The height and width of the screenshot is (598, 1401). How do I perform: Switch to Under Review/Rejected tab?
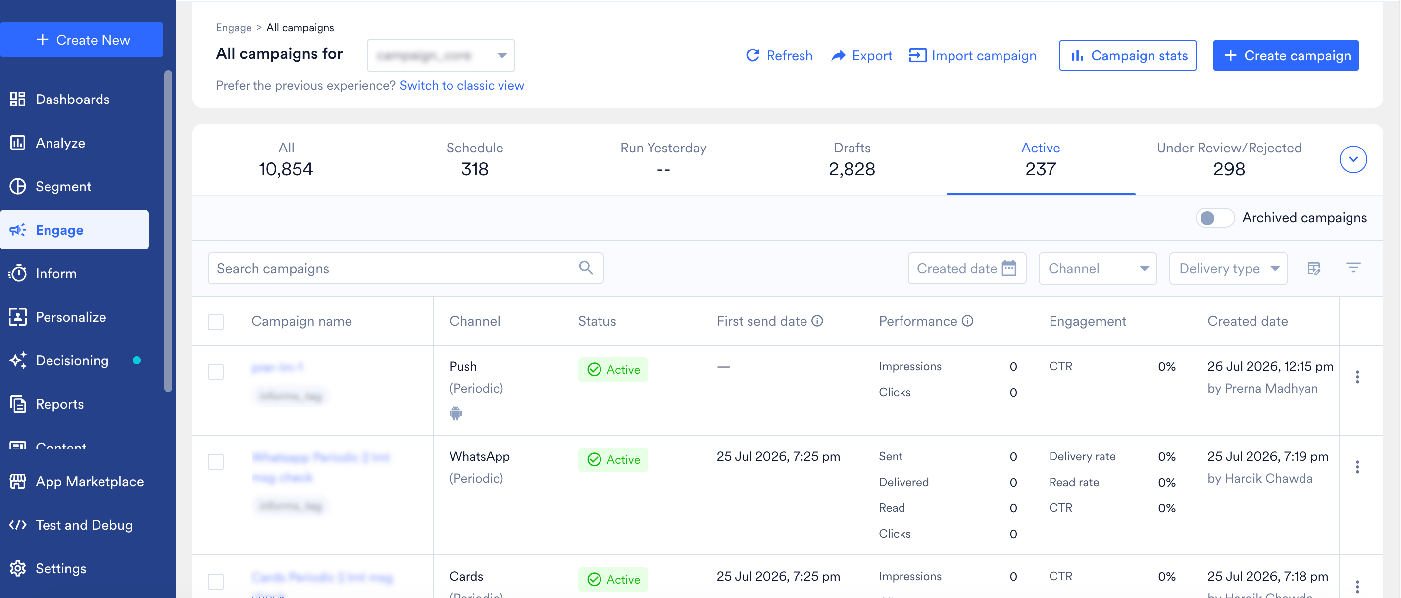1229,159
